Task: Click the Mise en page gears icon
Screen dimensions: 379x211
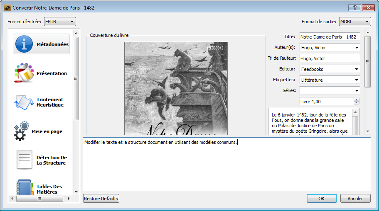Action: [22, 131]
